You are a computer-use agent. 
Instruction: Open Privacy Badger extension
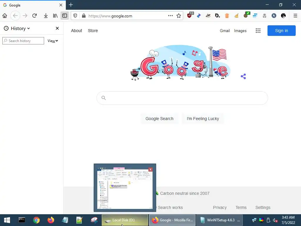pyautogui.click(x=208, y=16)
